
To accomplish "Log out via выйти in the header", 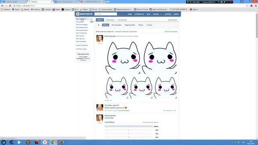I will (x=176, y=14).
